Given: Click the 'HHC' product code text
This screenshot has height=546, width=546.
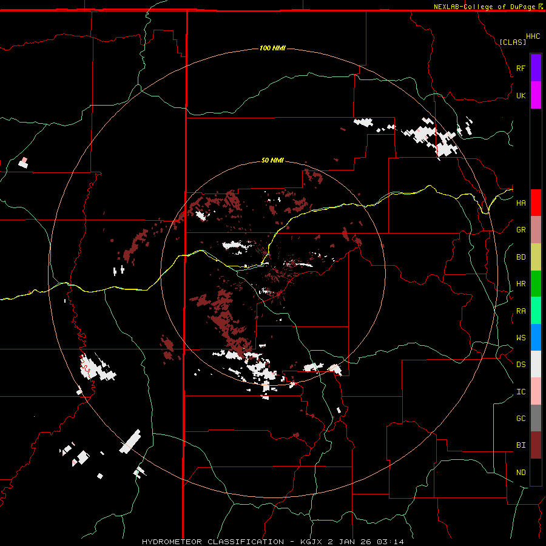Looking at the screenshot, I should point(533,36).
